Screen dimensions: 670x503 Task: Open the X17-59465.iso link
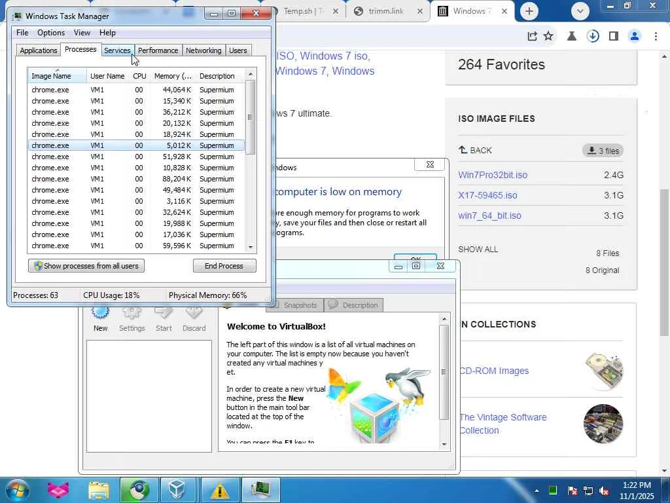pyautogui.click(x=487, y=195)
